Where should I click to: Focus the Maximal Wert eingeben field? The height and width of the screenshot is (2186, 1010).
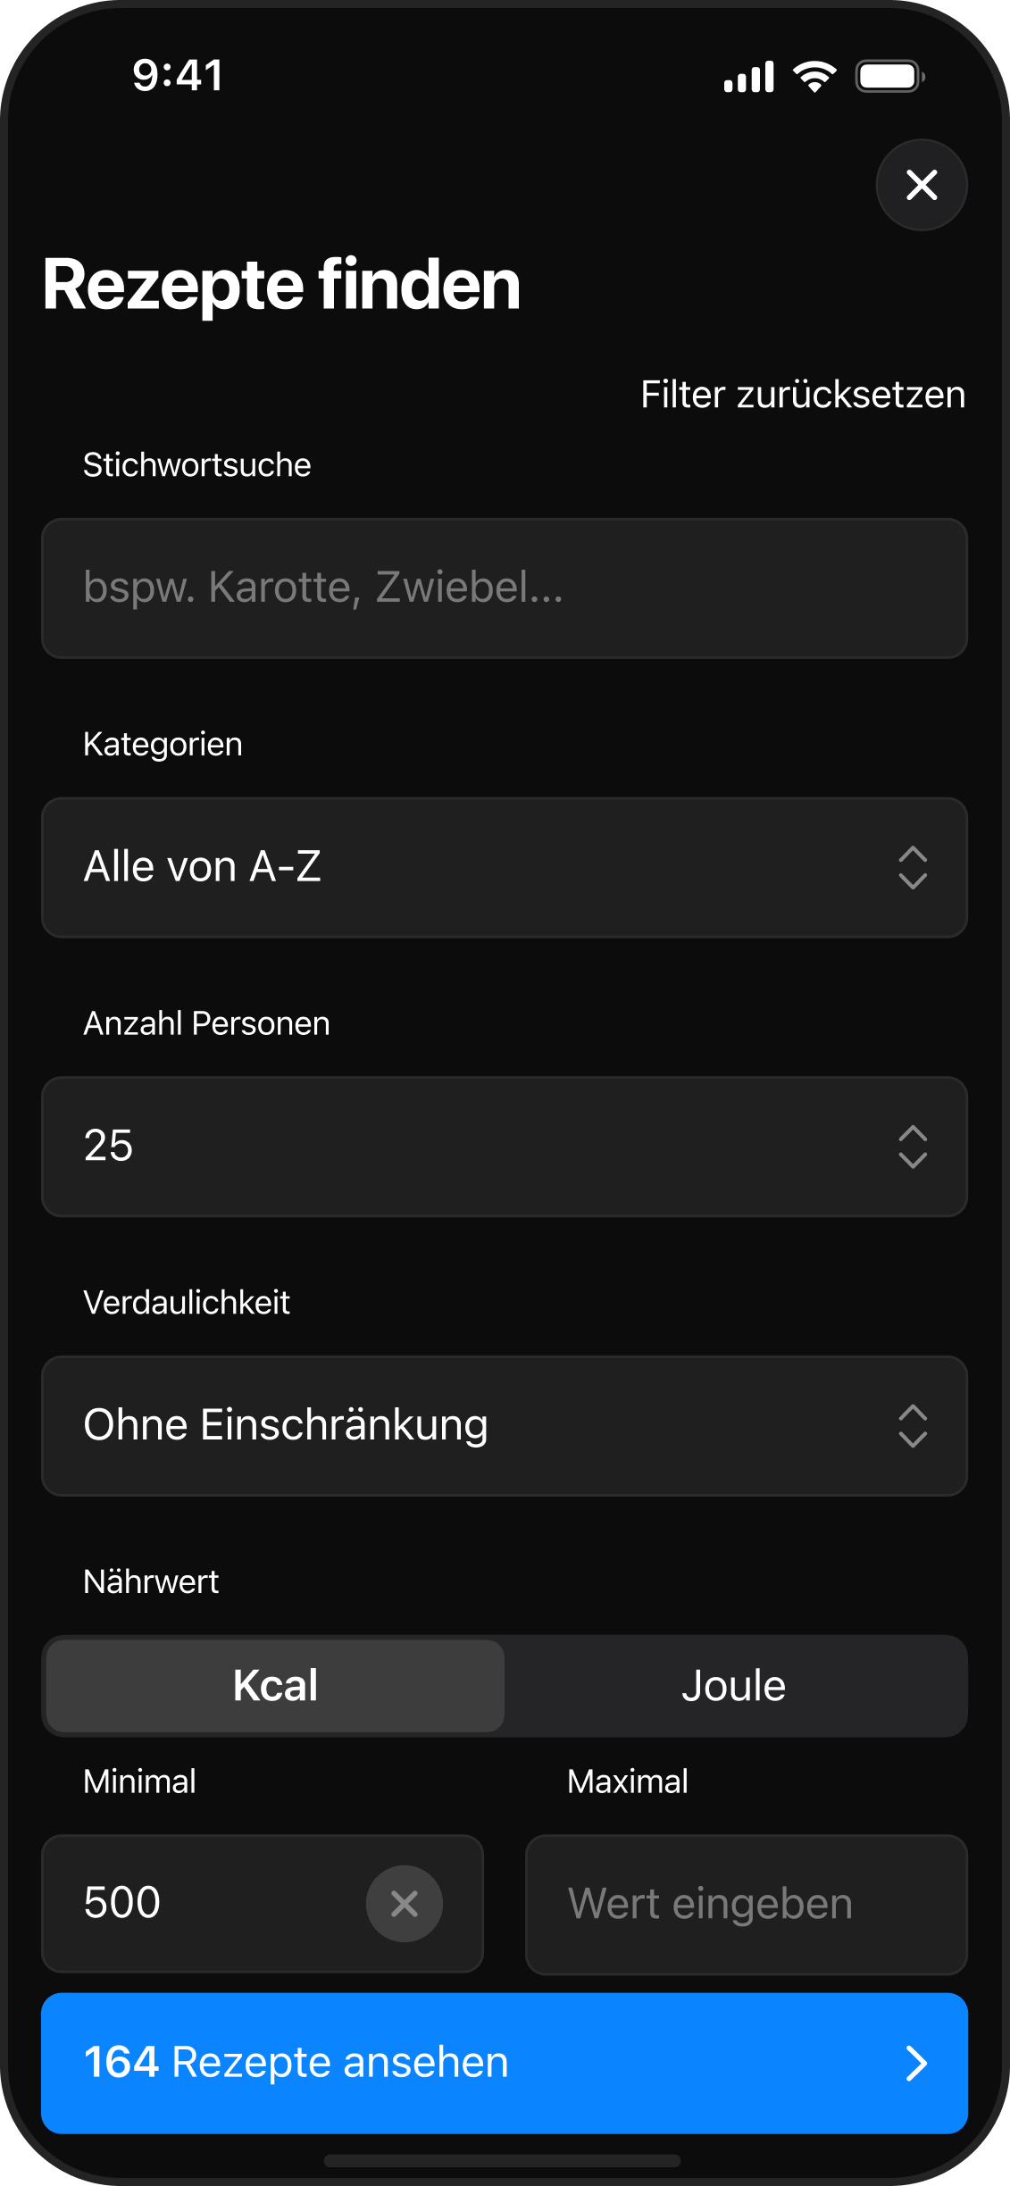coord(746,1904)
